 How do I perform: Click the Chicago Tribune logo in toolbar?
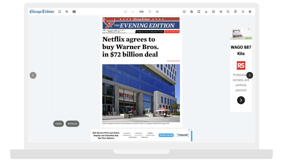(42, 12)
